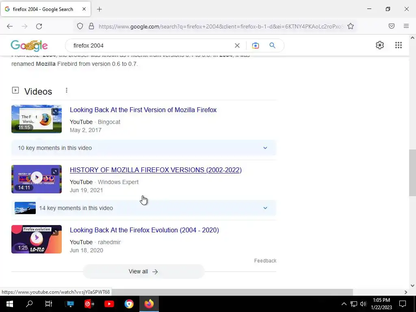Submit search with magnifying glass icon

(x=272, y=45)
